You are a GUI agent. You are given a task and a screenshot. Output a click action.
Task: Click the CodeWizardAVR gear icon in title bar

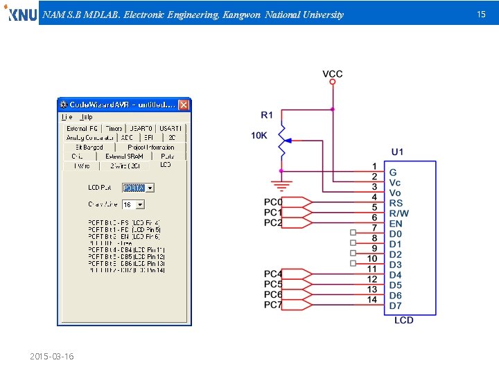pyautogui.click(x=63, y=105)
